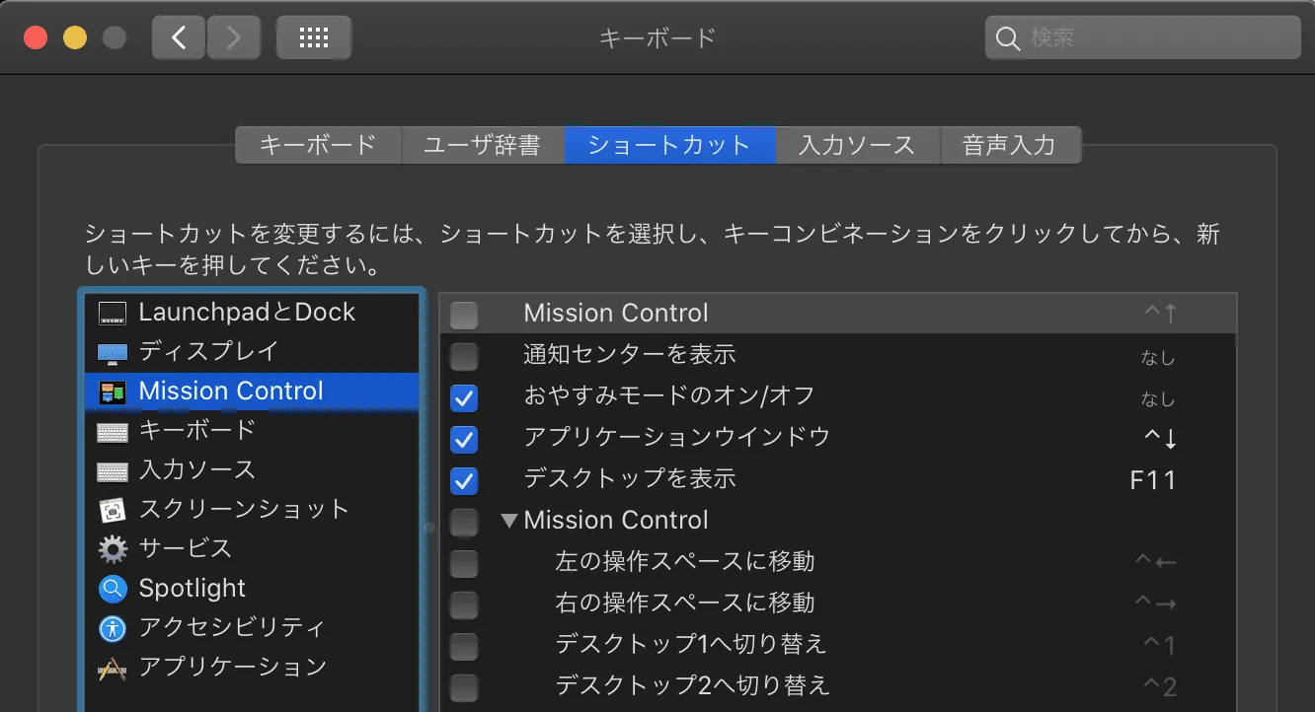Screen dimensions: 1315x712
Task: Select the アプリケーション icon category
Action: [x=113, y=668]
